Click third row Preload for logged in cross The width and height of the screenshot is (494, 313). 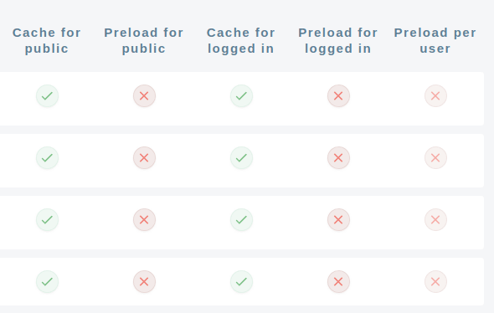(x=338, y=220)
